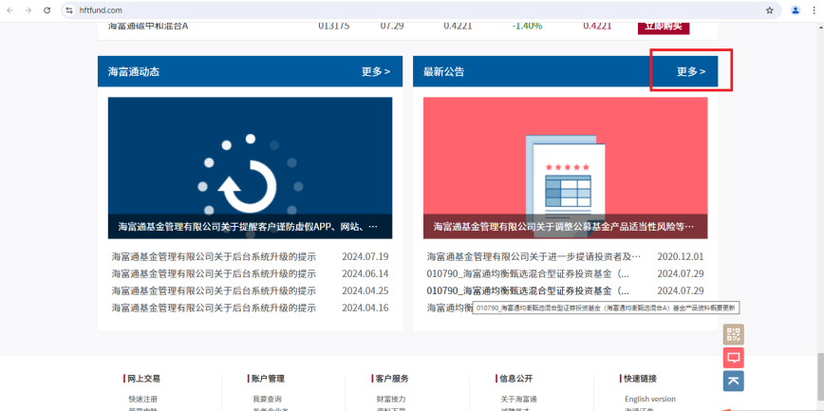
Task: Bookmark this page with the star icon
Action: tap(770, 10)
